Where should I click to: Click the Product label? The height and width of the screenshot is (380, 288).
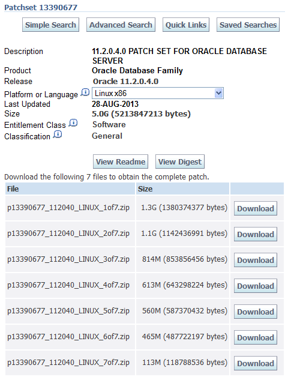tap(17, 70)
